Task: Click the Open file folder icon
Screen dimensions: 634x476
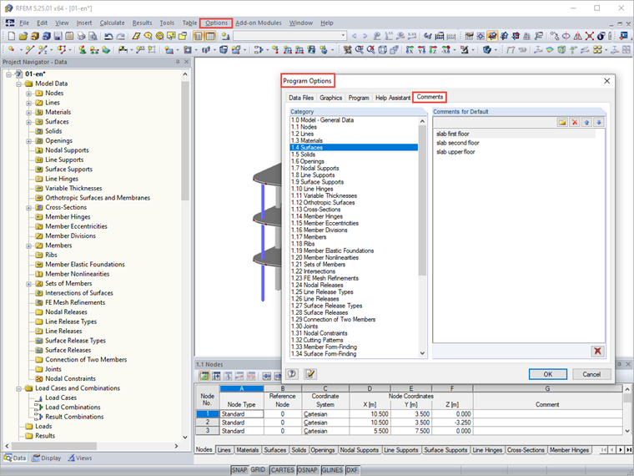Action: [23, 36]
